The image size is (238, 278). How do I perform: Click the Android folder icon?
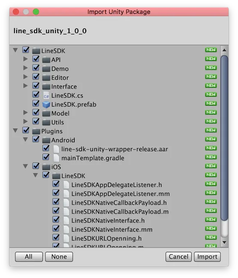46,140
